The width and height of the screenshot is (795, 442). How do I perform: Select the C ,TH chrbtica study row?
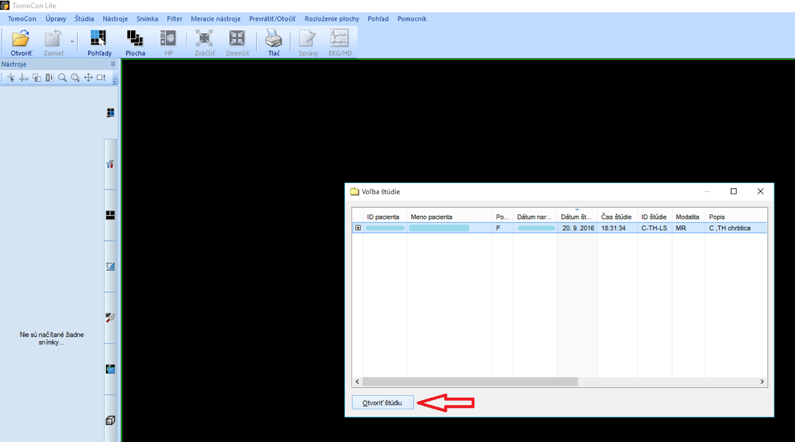click(x=730, y=228)
